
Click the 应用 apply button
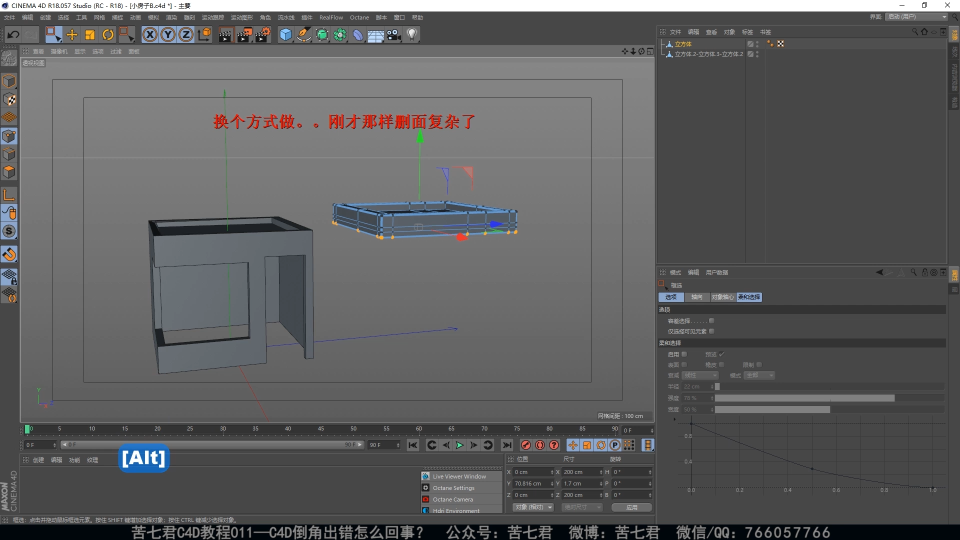pos(632,507)
